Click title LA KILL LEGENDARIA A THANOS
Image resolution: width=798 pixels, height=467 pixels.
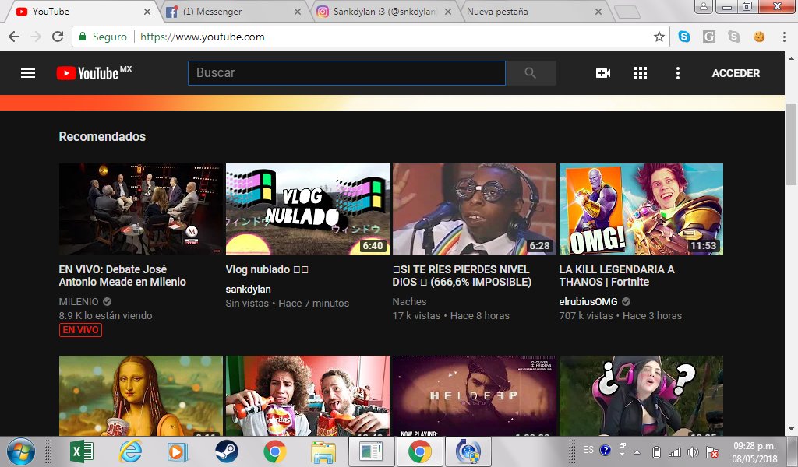[x=617, y=276]
